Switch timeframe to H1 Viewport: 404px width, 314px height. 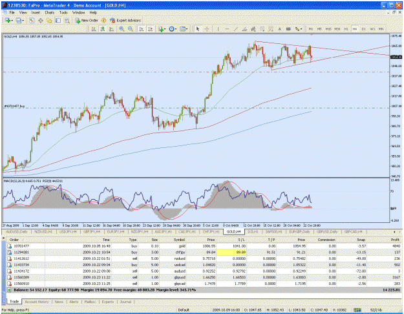point(346,29)
